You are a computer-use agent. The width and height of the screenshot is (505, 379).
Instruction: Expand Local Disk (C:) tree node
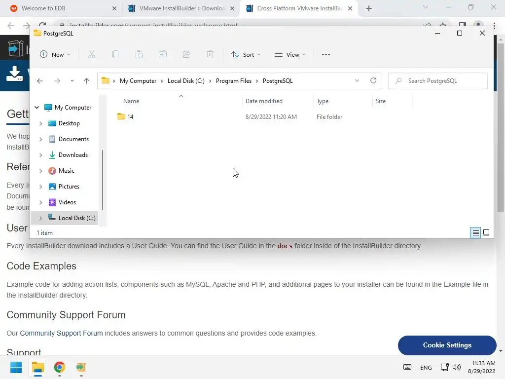(40, 218)
